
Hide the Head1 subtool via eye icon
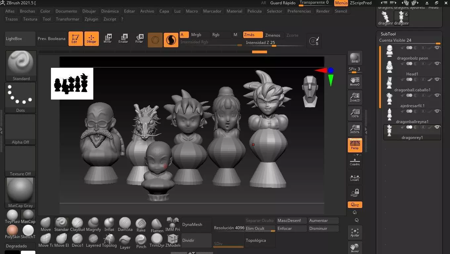437,63
